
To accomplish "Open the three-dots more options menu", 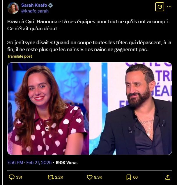I will click(169, 7).
